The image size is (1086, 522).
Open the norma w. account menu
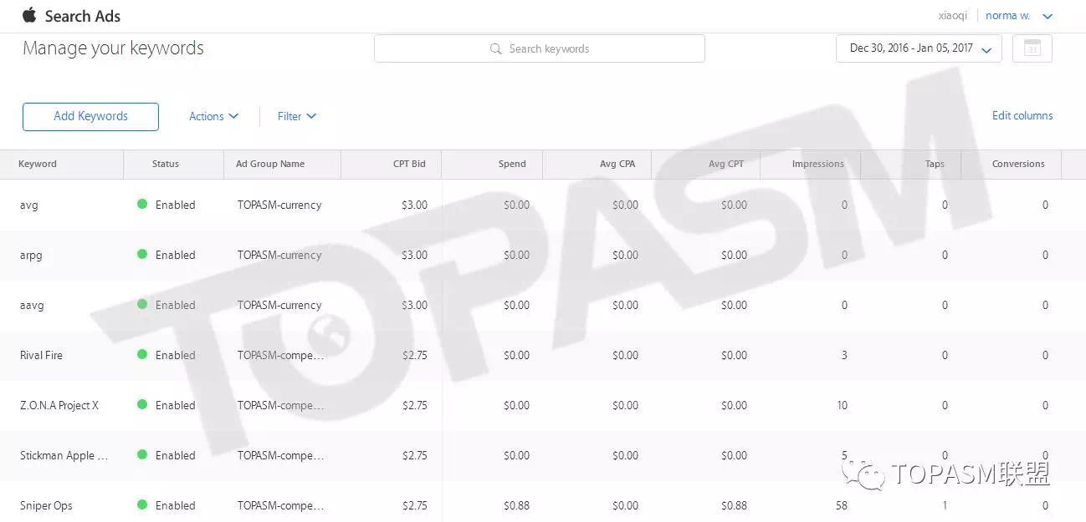(x=1018, y=16)
